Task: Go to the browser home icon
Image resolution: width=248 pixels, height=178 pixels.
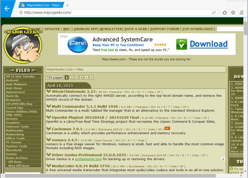Action: (225, 12)
